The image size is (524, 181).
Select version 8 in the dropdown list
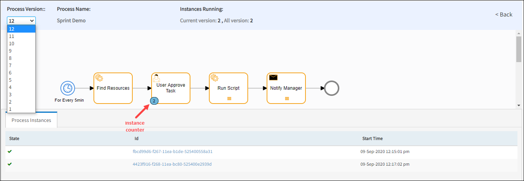[x=21, y=58]
